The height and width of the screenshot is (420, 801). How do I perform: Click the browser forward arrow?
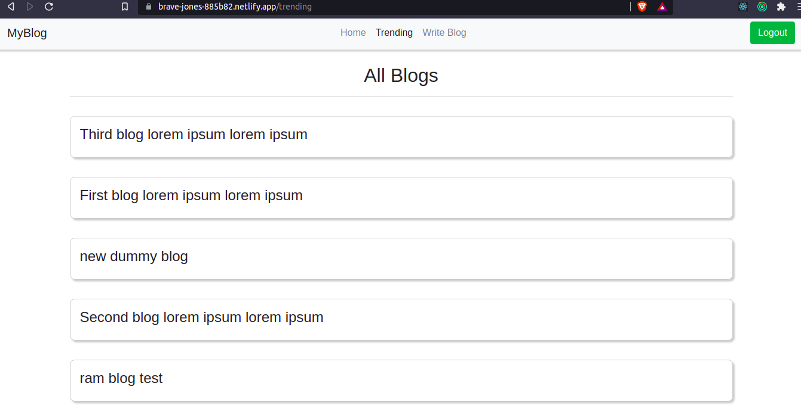pos(30,7)
